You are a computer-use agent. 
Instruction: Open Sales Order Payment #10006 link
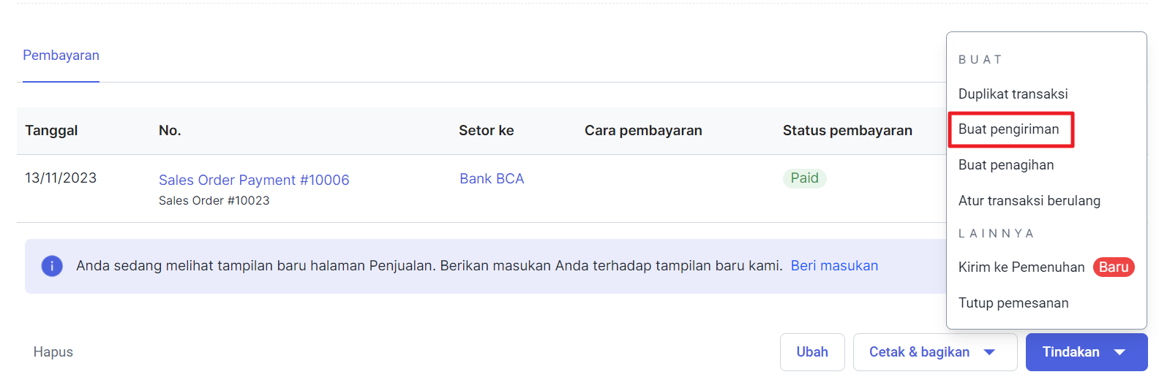click(254, 180)
